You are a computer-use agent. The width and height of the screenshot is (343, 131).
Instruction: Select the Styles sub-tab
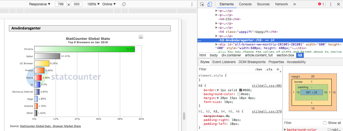(x=205, y=62)
